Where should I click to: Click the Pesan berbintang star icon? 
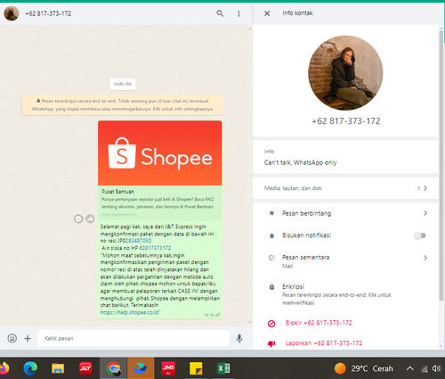click(x=271, y=213)
